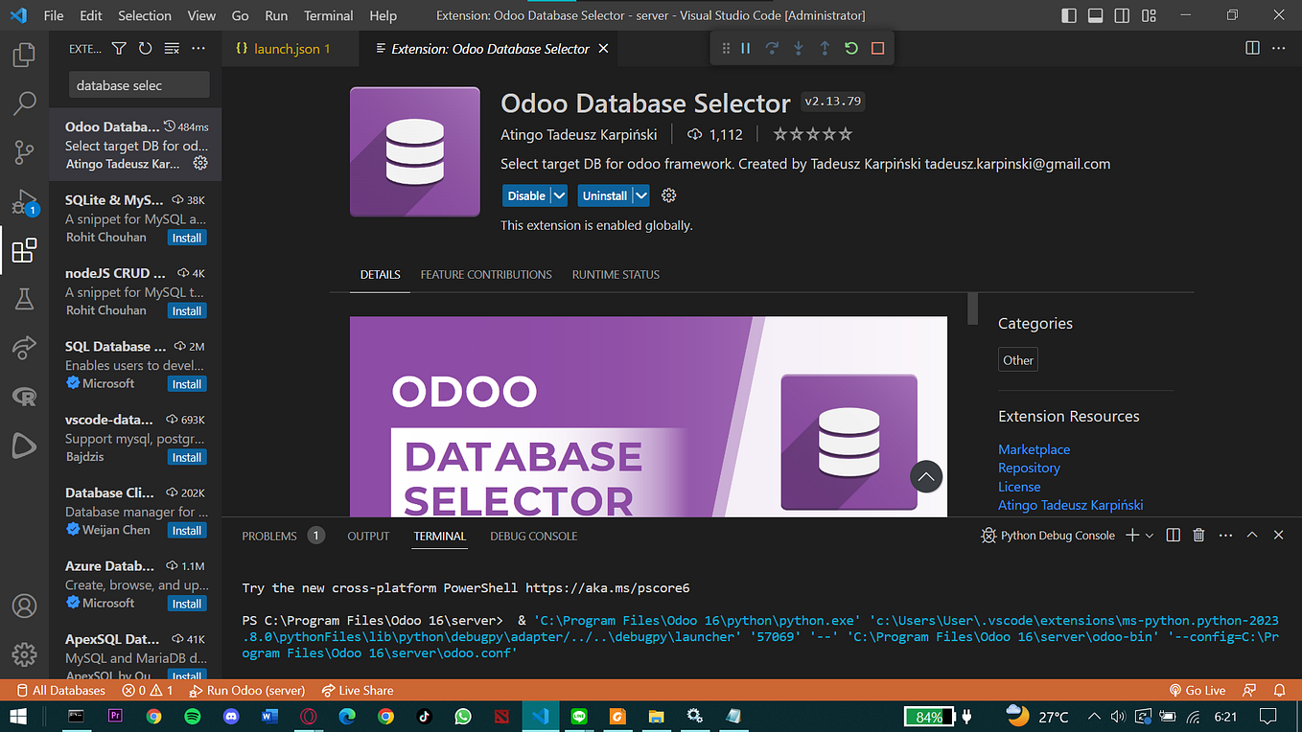Open the extensions filter funnel
This screenshot has width=1302, height=732.
118,48
